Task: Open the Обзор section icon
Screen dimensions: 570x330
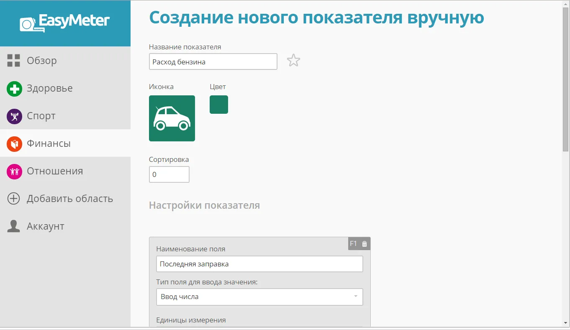Action: [13, 60]
